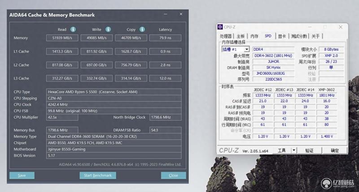This screenshot has width=359, height=192.
Task: Click the XMP-3602 frequency 1801 MHz cell
Action: point(327,95)
